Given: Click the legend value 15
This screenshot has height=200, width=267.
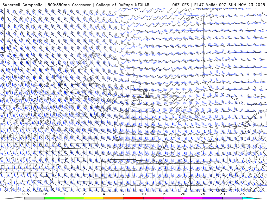Looking at the screenshot, I should [x=163, y=194].
